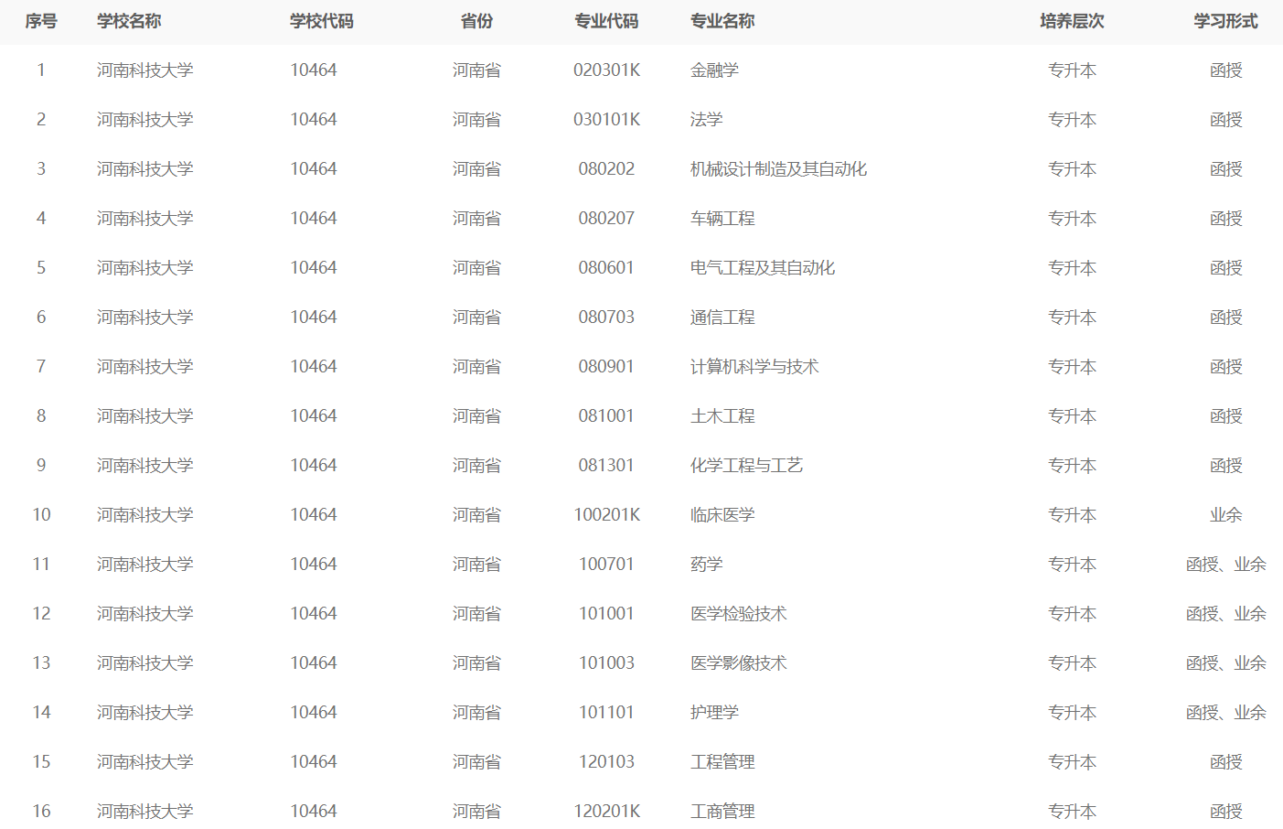The height and width of the screenshot is (829, 1283).
Task: Click major code 101001
Action: [x=606, y=614]
